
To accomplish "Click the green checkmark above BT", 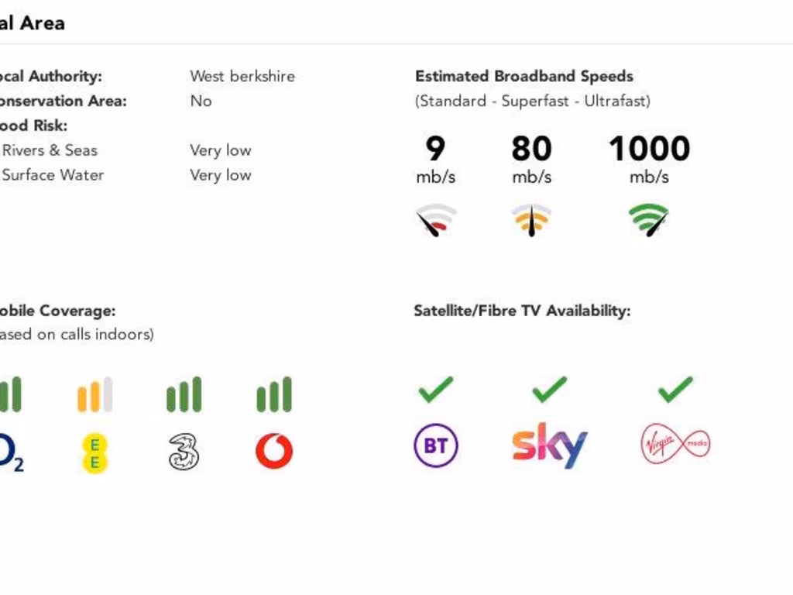I will [x=436, y=389].
